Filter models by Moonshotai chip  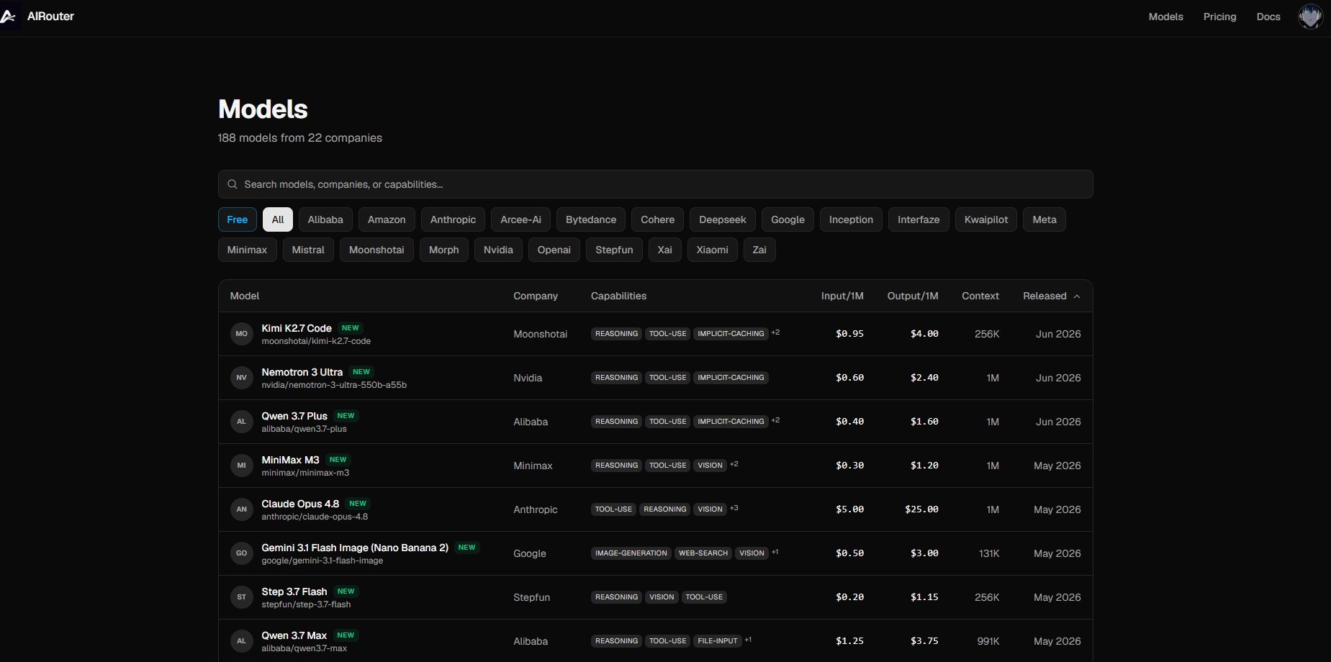(x=376, y=250)
